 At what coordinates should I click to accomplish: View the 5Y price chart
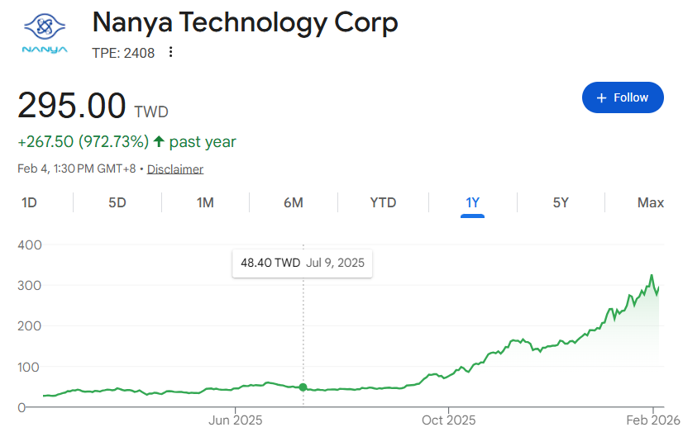pyautogui.click(x=561, y=202)
